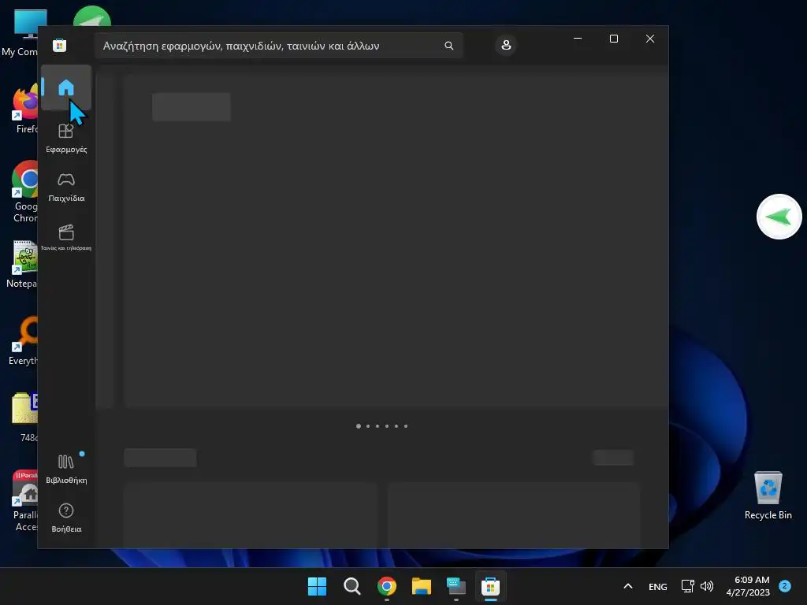Minimize the Microsoft Store window
The image size is (807, 605).
[578, 39]
